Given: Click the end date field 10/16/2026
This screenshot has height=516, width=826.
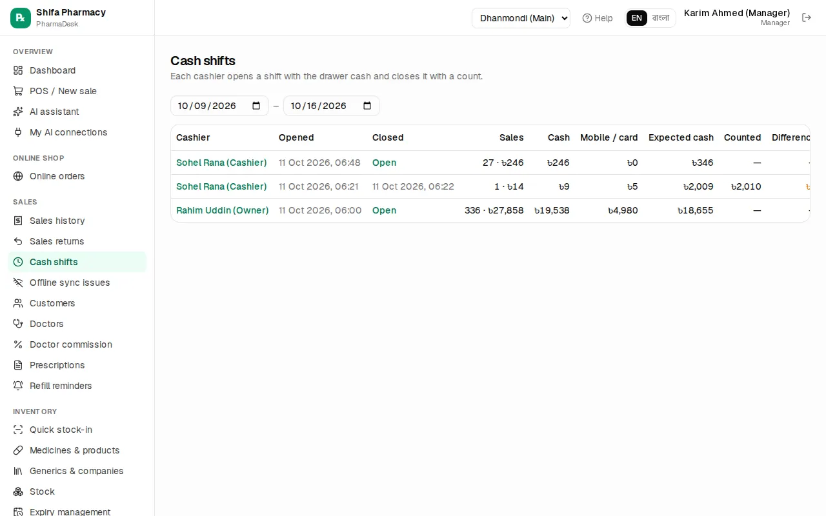Looking at the screenshot, I should (x=331, y=106).
